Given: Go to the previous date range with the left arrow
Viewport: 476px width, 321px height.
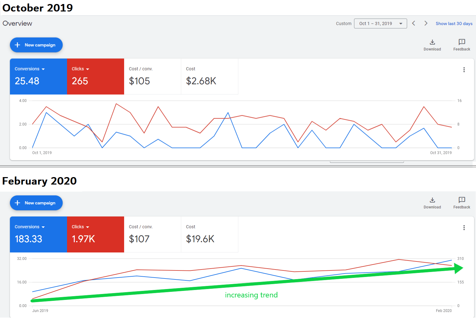Looking at the screenshot, I should pos(413,23).
